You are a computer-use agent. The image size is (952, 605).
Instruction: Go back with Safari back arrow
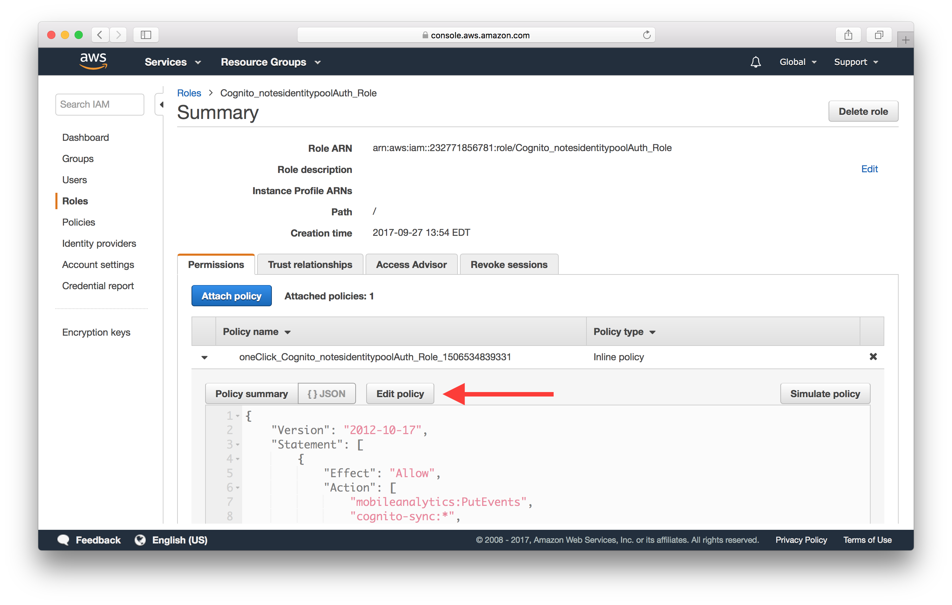(x=100, y=35)
